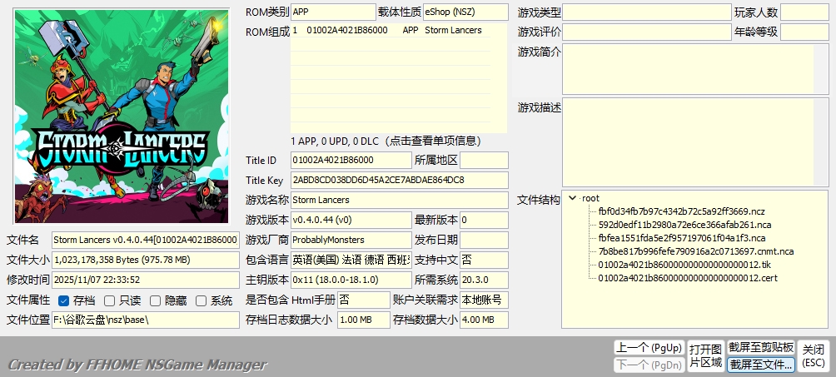This screenshot has height=377, width=836.
Task: Click the 打开图片区域 button
Action: point(704,355)
